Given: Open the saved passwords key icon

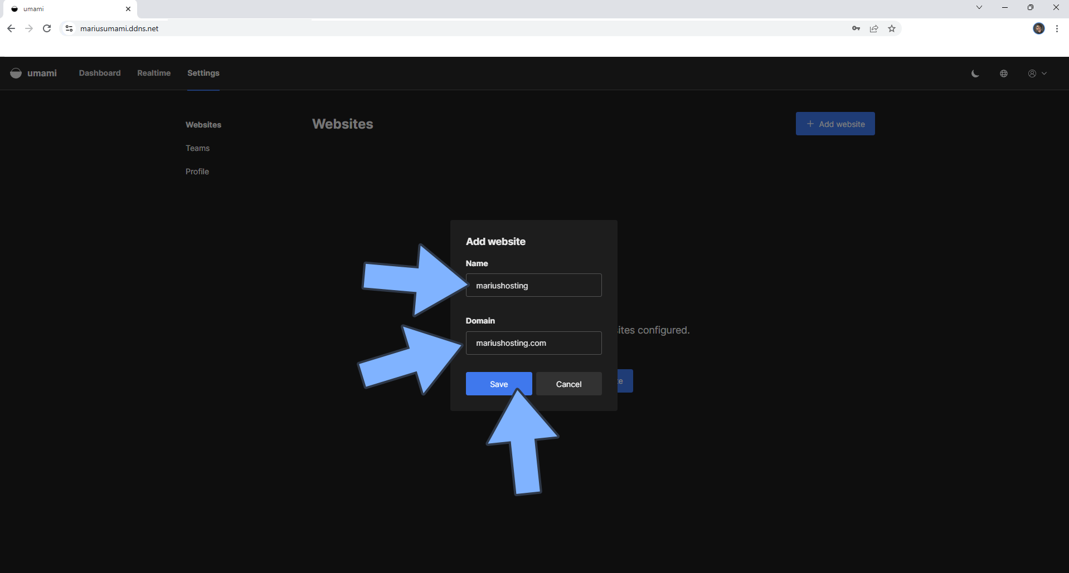Looking at the screenshot, I should tap(856, 28).
